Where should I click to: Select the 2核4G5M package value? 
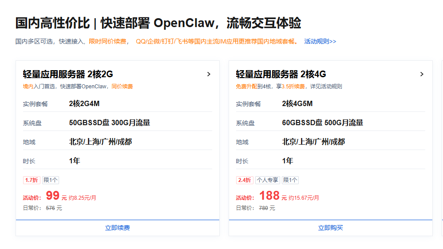(x=297, y=104)
